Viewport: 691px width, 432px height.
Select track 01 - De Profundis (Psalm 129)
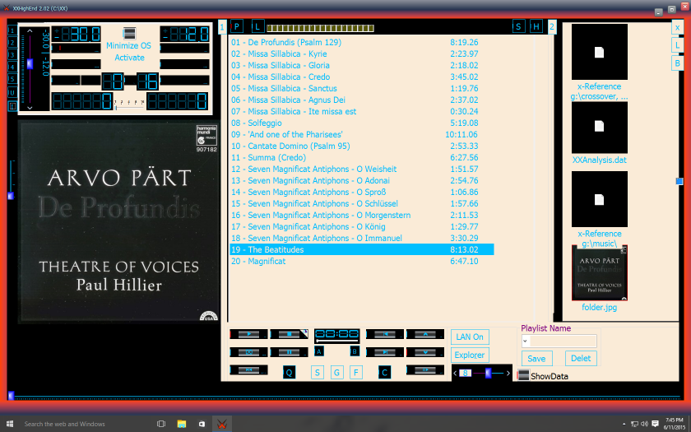coord(361,42)
